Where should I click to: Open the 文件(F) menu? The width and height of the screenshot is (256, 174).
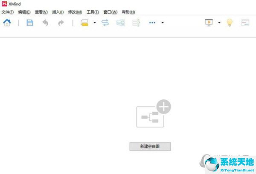coord(8,12)
